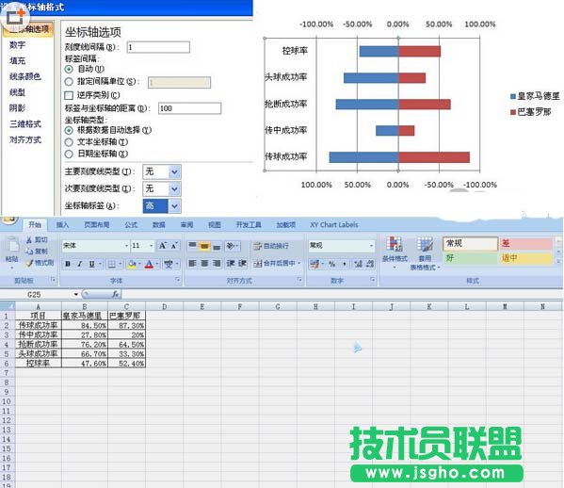Select the 文本坐标轴 radio button
Viewport: 564px width, 488px height.
[69, 142]
